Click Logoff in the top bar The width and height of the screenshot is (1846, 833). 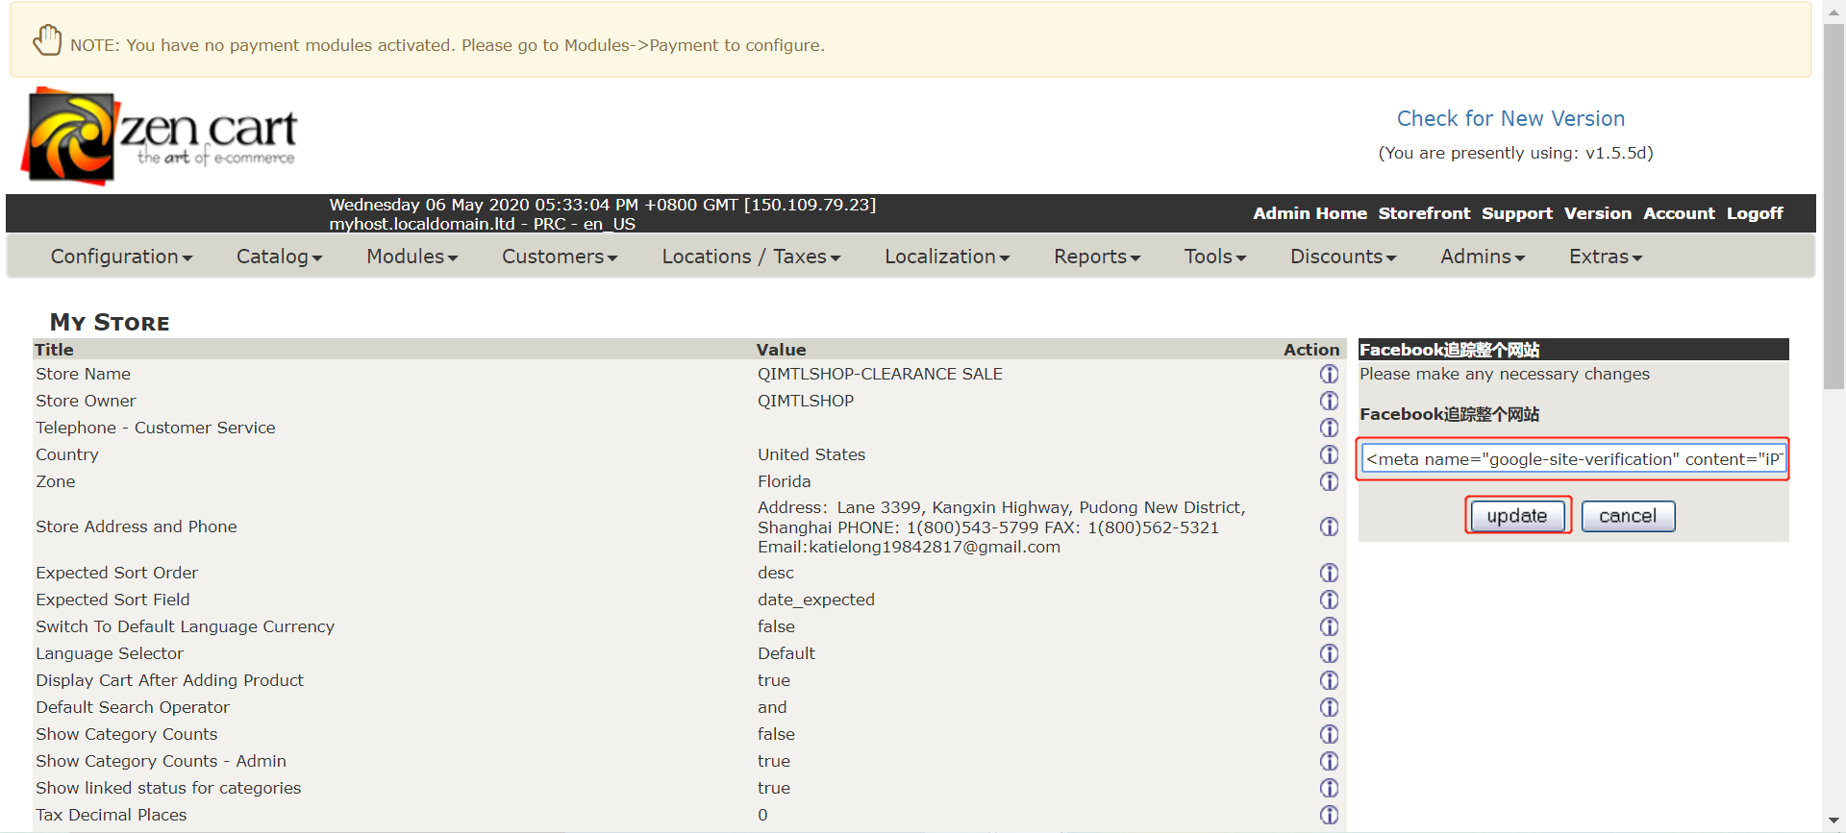tap(1755, 213)
